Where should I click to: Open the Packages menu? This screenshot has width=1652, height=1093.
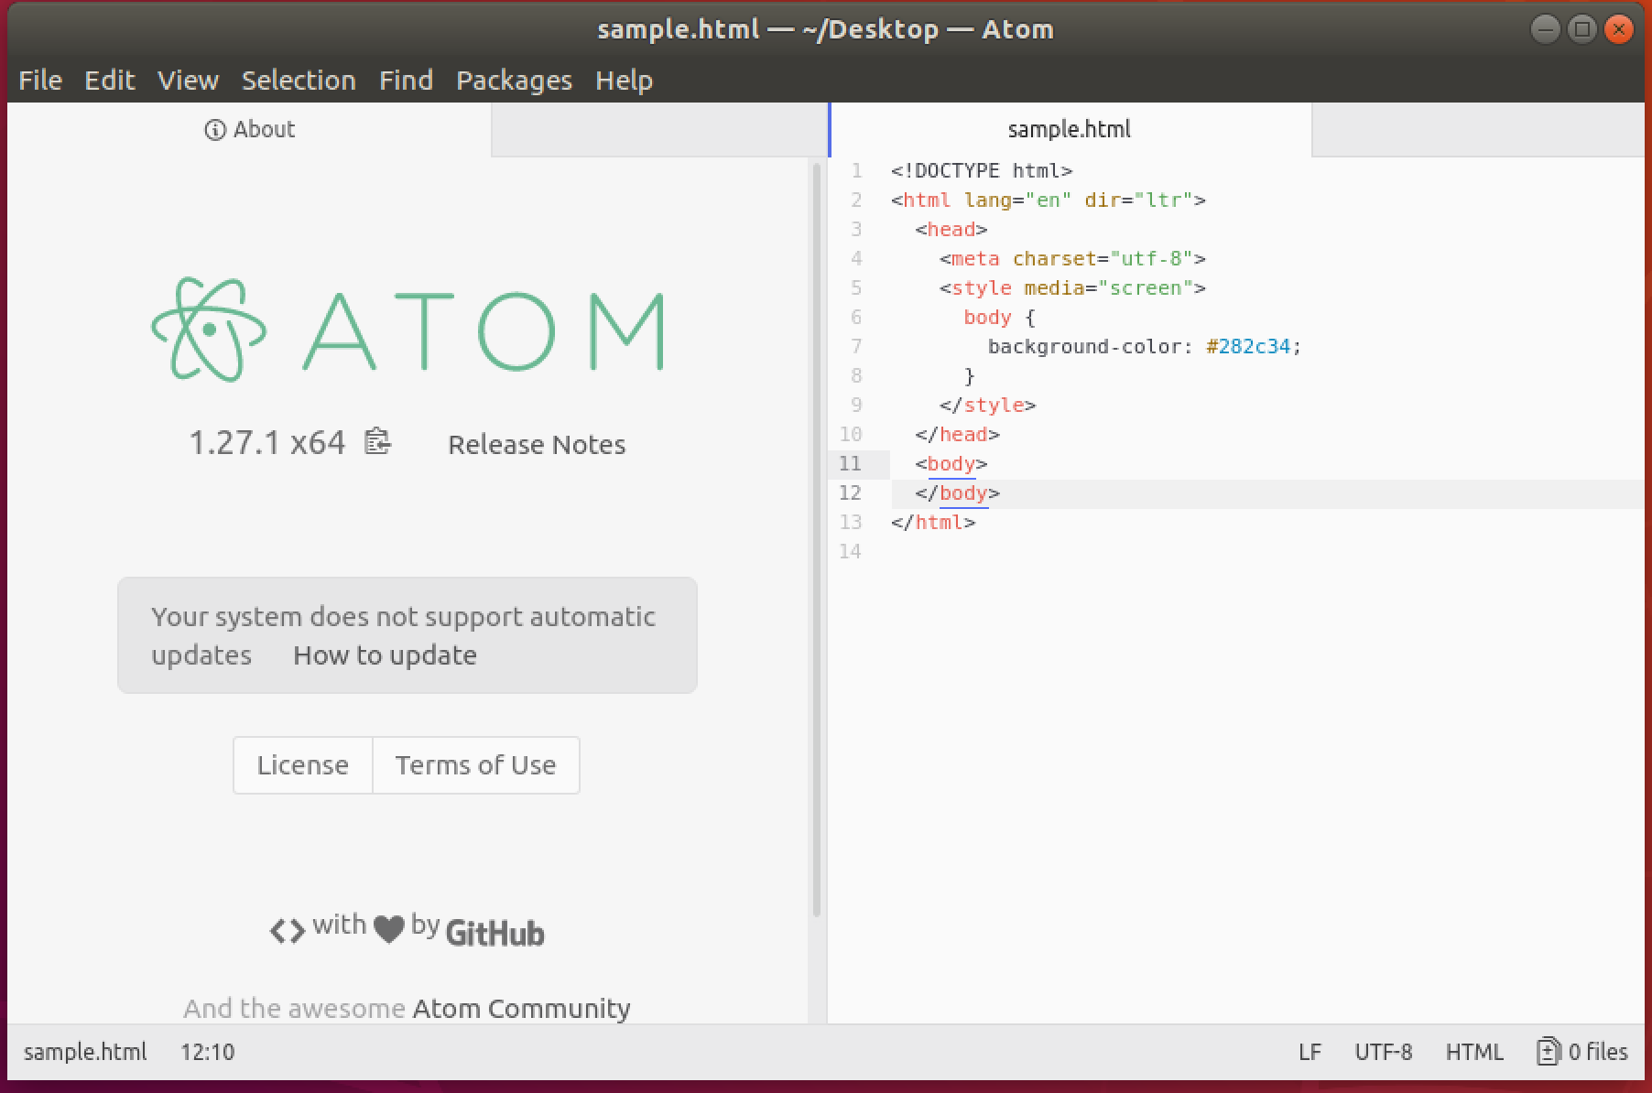click(x=514, y=81)
